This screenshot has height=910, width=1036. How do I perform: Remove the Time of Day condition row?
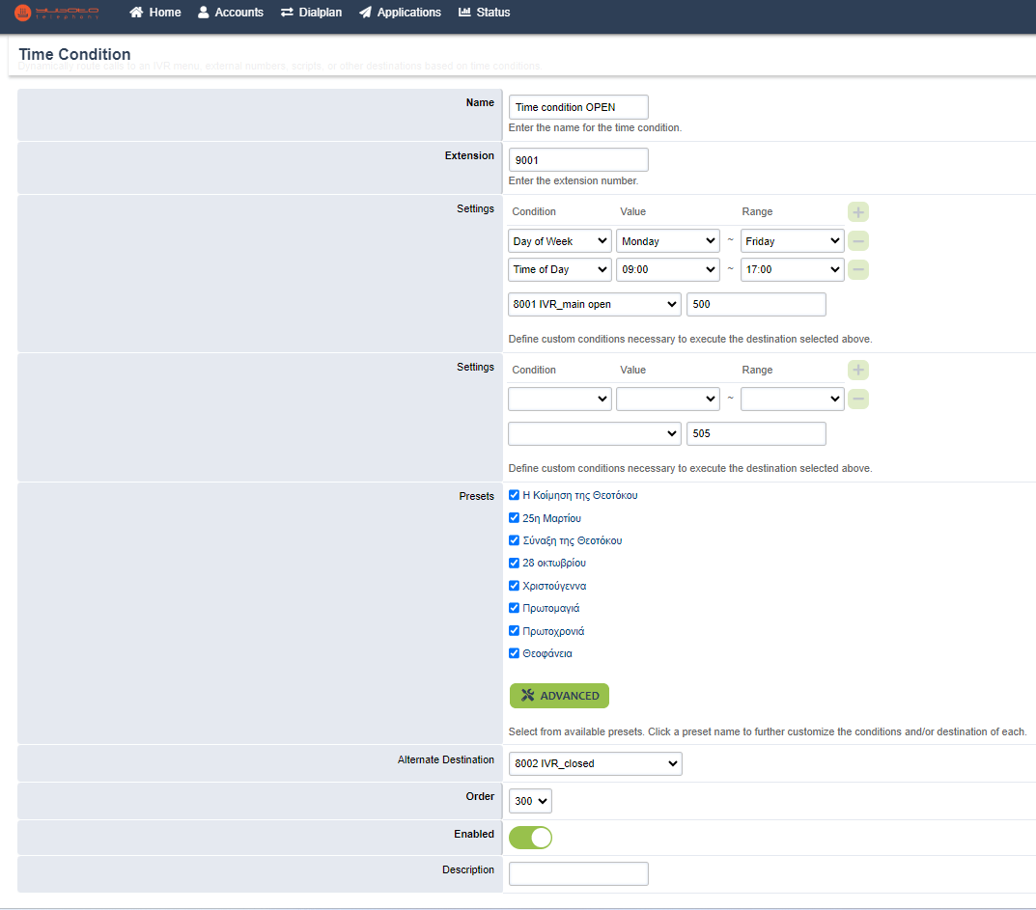point(857,269)
